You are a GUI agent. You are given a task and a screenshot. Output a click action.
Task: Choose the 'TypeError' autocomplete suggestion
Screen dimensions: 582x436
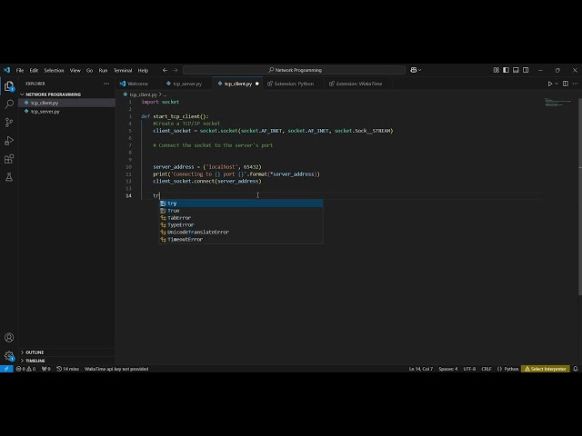(241, 225)
